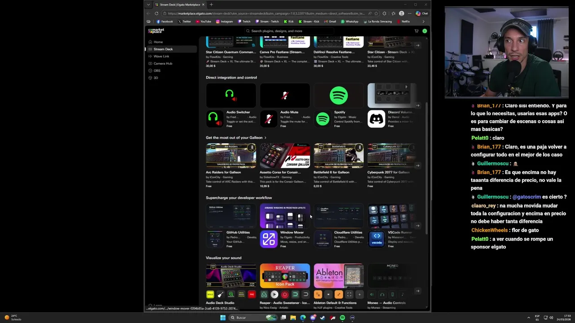
Task: Open the Arc Raiders for Galleon thumbnail
Action: coord(231,156)
